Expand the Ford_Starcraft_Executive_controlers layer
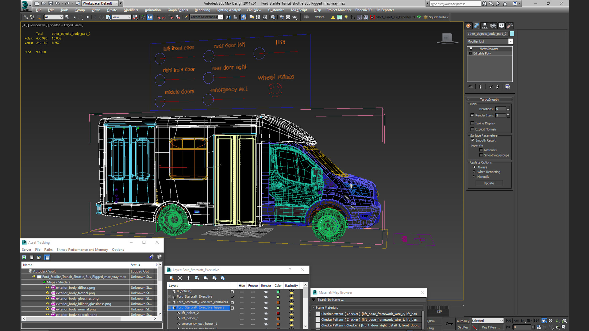The image size is (589, 331). click(x=170, y=302)
